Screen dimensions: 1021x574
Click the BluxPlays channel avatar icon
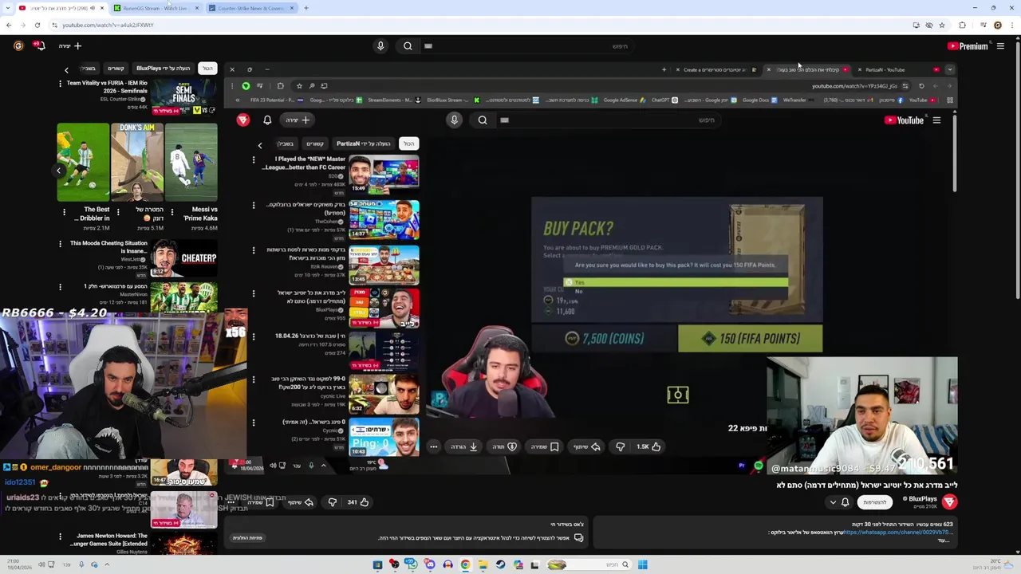coord(949,501)
